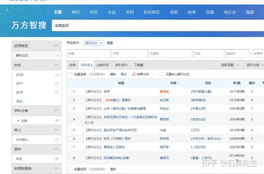Image resolution: width=264 pixels, height=174 pixels.
Task: Open article 改写《石壕吏》赏析
Action: point(117,139)
